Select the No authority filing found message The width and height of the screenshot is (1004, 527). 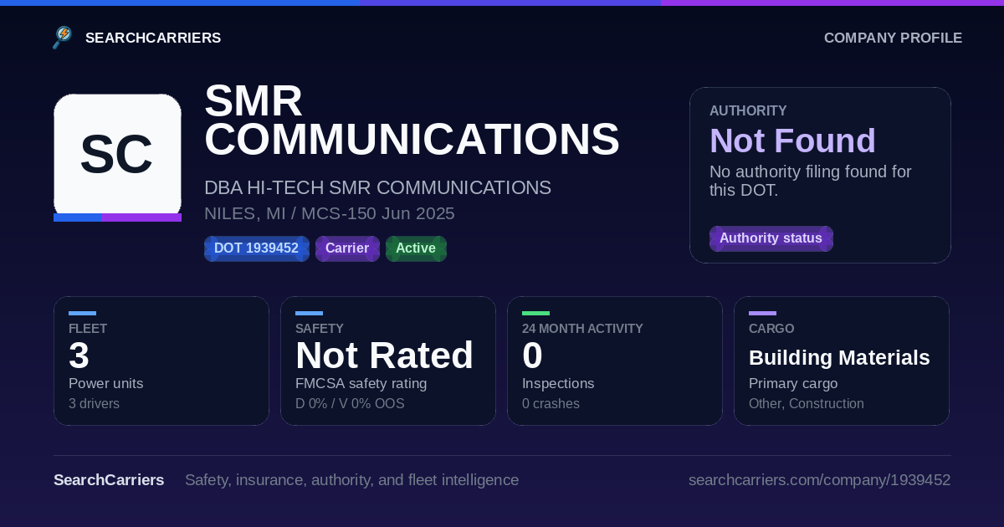point(811,181)
